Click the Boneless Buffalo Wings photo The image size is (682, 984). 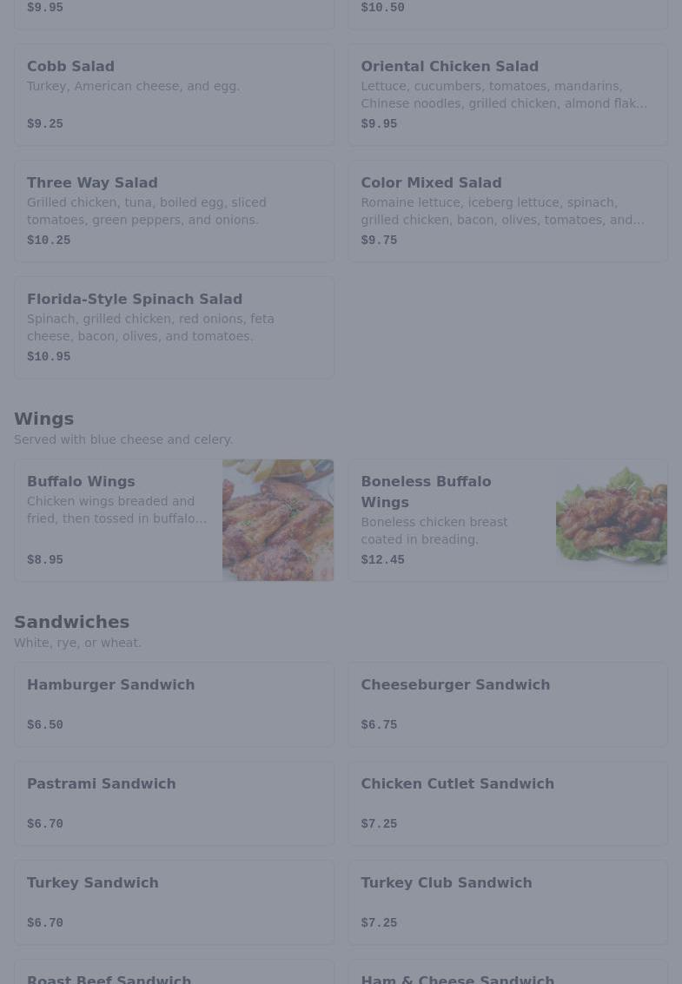click(x=612, y=520)
